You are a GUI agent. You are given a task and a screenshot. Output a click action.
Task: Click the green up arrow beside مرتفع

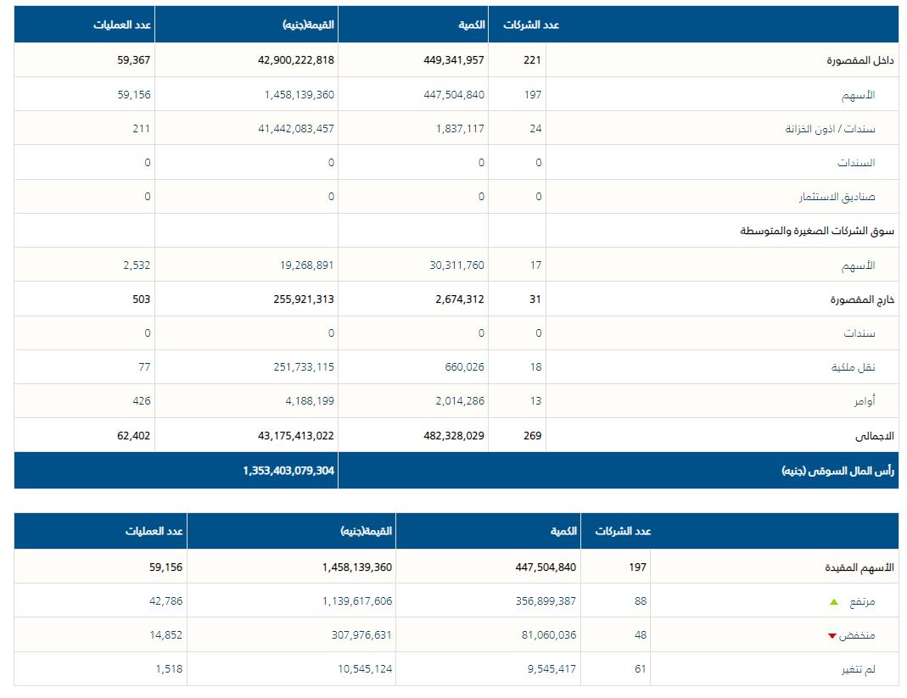(x=834, y=601)
